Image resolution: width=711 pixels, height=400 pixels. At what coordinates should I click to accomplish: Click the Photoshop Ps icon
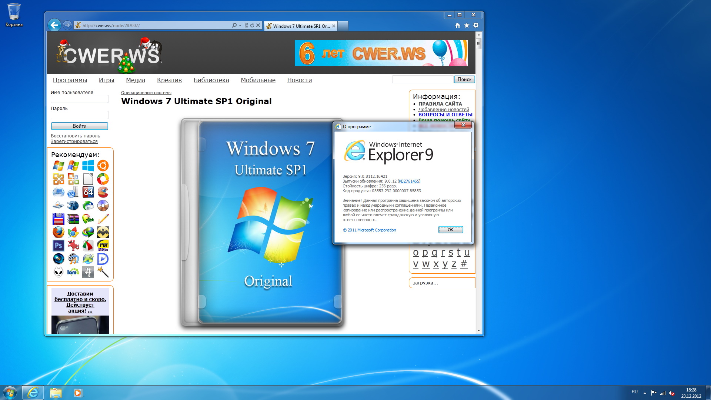click(59, 246)
